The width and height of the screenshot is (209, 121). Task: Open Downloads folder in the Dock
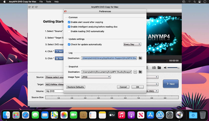click(193, 115)
